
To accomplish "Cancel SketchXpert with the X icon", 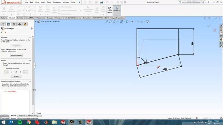I will 6,32.
